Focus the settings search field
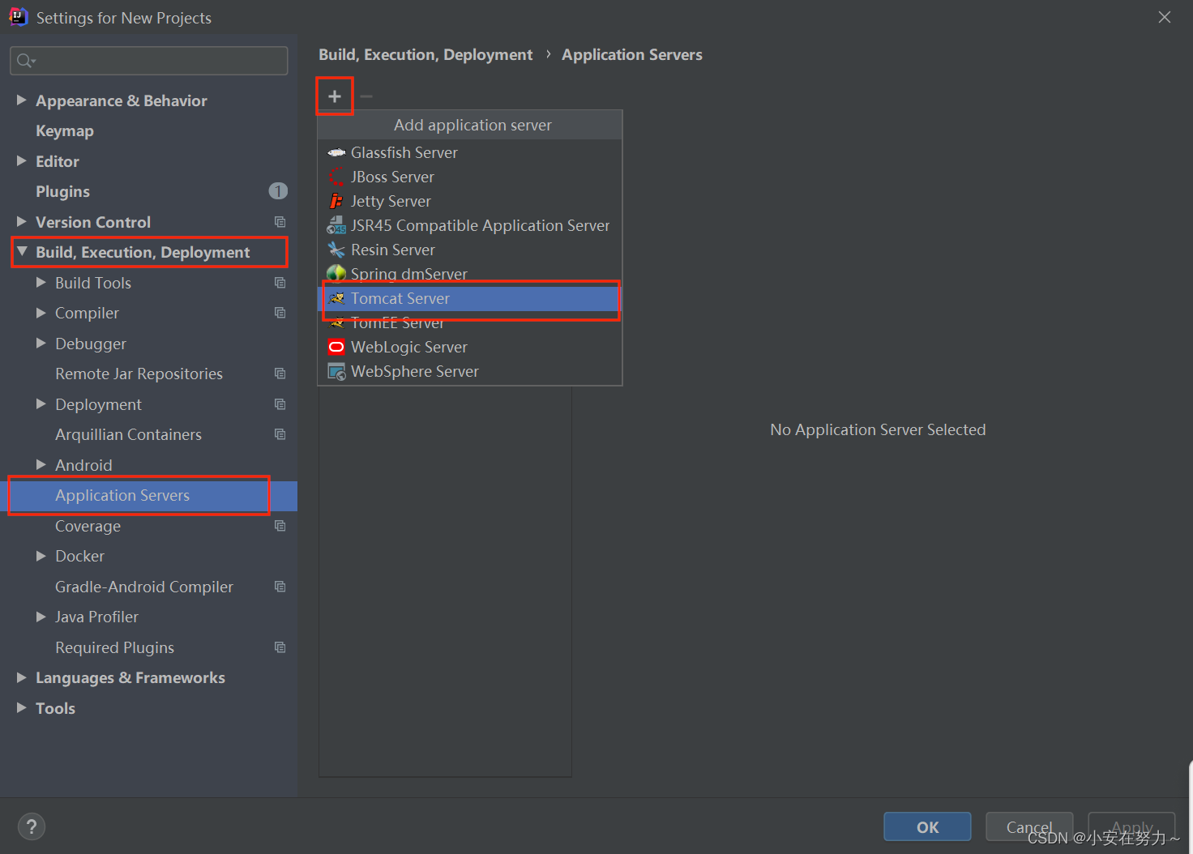 point(149,61)
